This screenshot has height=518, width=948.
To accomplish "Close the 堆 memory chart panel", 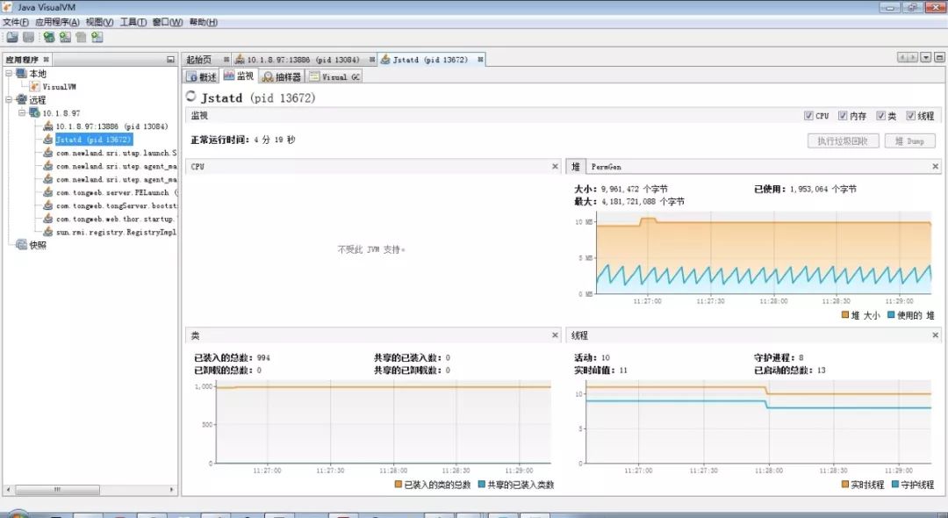I will pyautogui.click(x=936, y=166).
